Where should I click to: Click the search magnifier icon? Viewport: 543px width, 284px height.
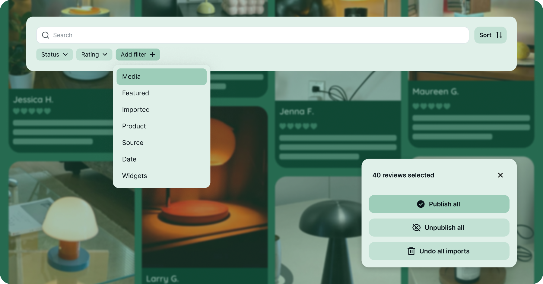tap(46, 35)
